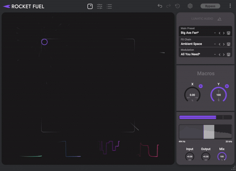Save the Main Preset with disk icon

229,33
